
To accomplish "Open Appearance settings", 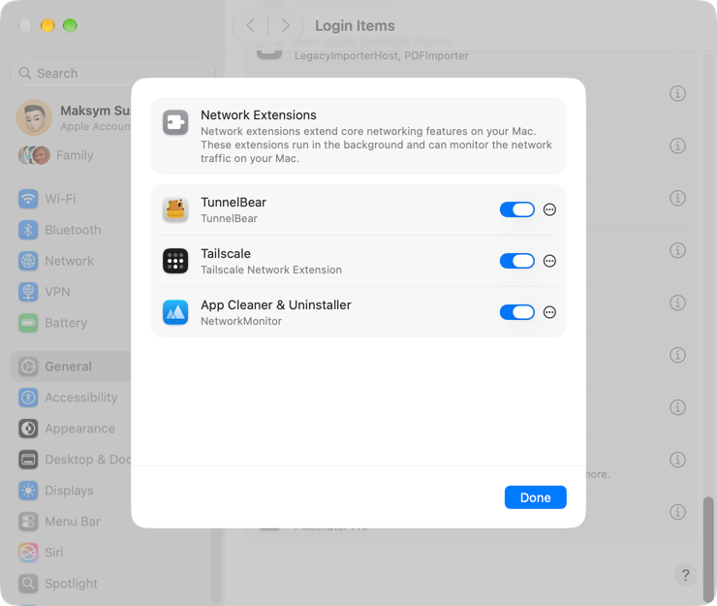I will [69, 429].
